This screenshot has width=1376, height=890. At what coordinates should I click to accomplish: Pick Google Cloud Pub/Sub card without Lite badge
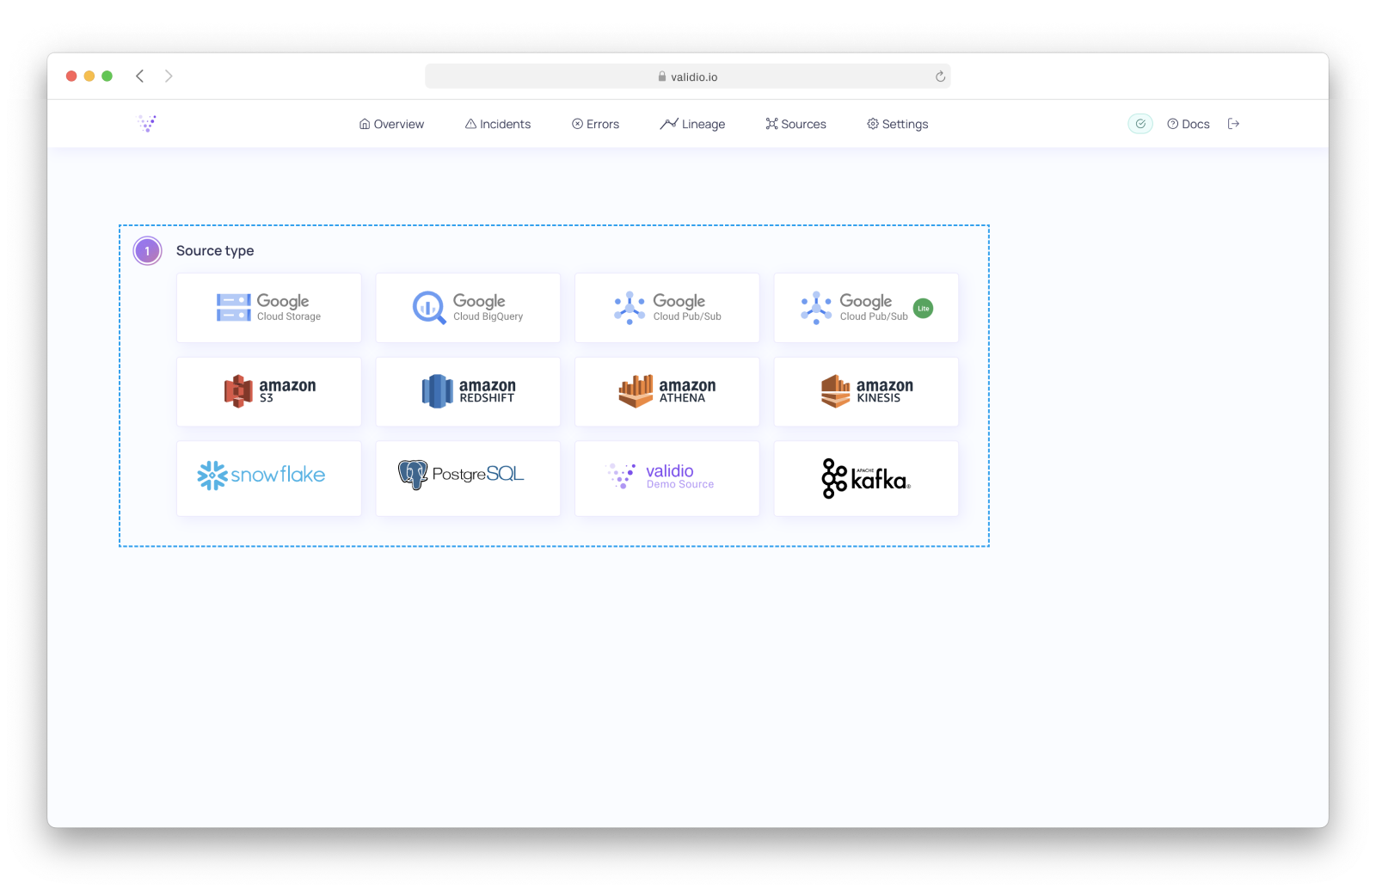click(x=667, y=308)
